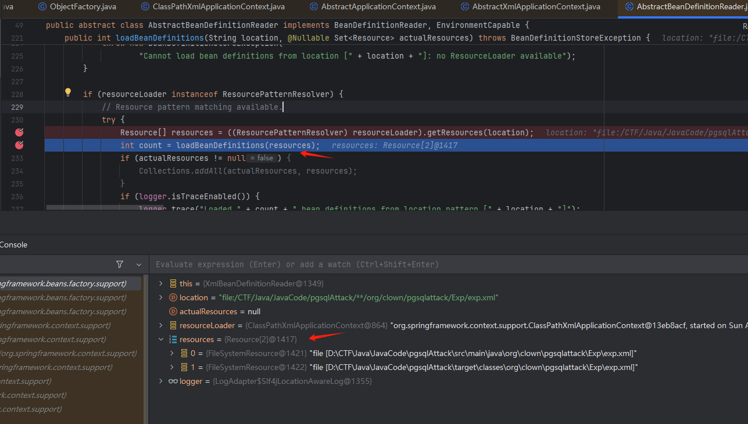Image resolution: width=748 pixels, height=424 pixels.
Task: Click the location string value in variables
Action: click(359, 297)
